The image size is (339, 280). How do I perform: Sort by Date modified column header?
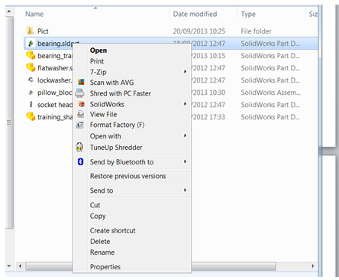(x=195, y=14)
